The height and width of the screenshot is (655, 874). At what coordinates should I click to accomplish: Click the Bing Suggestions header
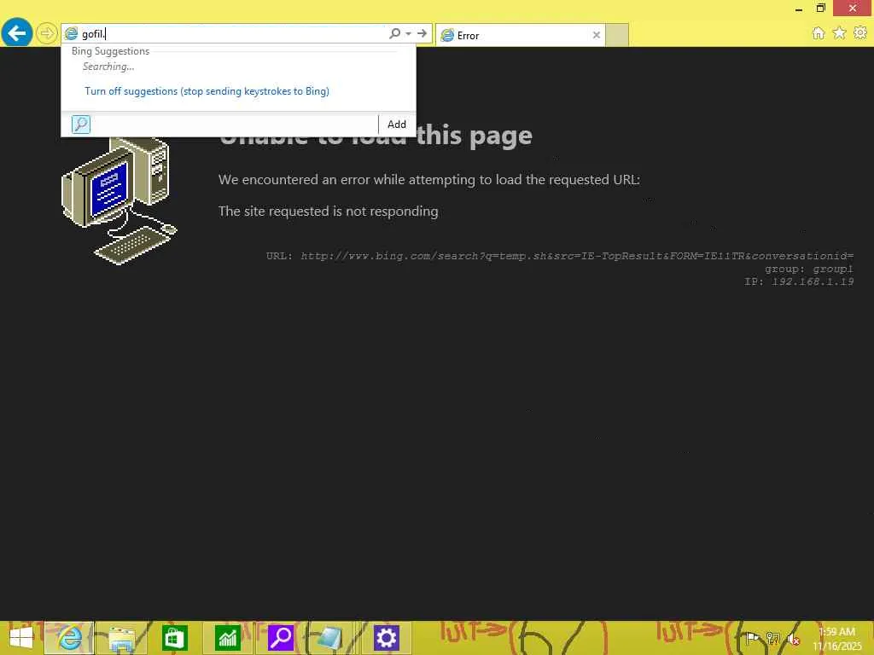[x=110, y=50]
